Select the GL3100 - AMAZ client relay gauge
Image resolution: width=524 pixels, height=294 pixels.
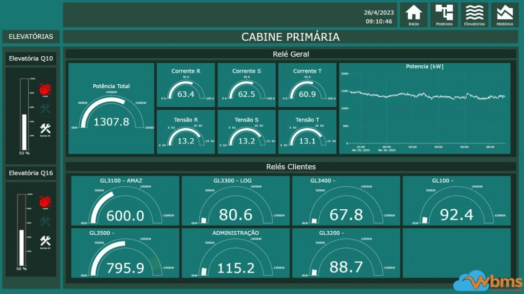tap(125, 201)
